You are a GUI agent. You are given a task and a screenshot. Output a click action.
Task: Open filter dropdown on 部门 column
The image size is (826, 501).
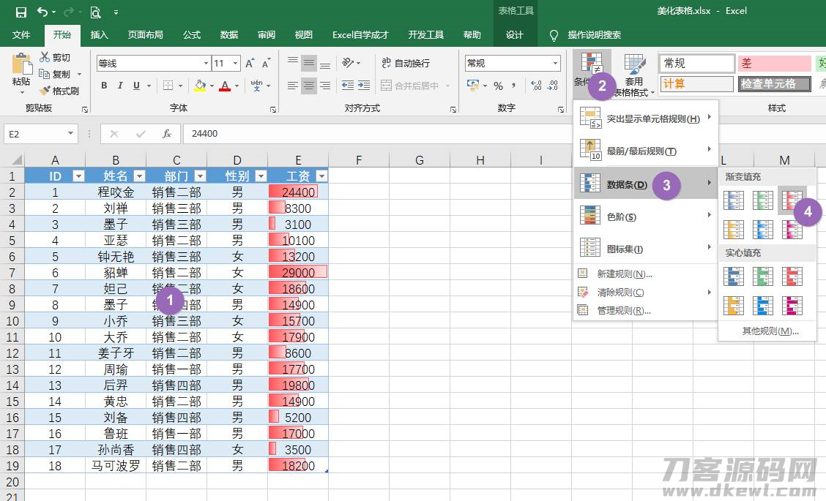pyautogui.click(x=200, y=176)
